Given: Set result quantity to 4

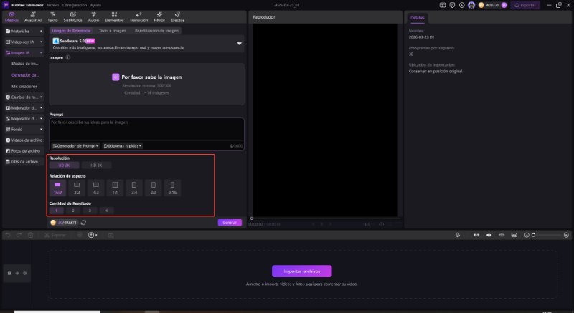Looking at the screenshot, I should (106, 211).
